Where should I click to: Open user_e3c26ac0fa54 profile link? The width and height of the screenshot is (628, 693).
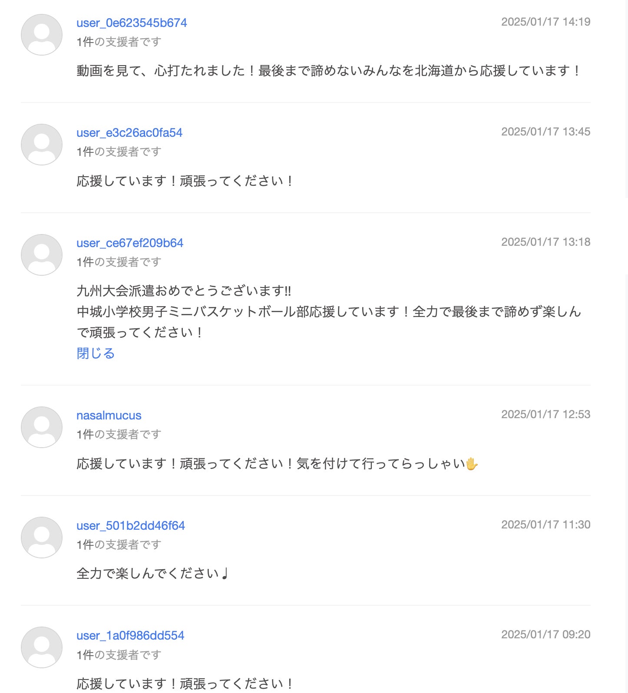tap(129, 133)
